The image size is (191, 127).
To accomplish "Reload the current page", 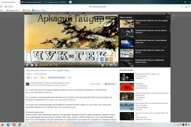I will [x=1, y=7].
